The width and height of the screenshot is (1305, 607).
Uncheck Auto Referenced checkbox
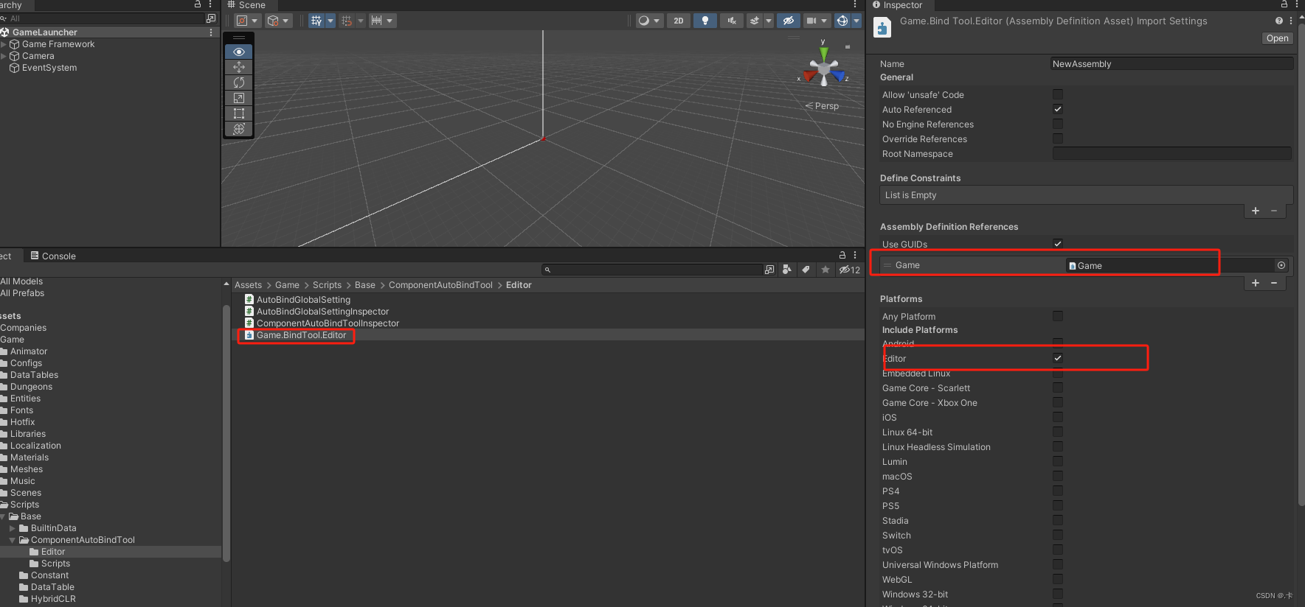coord(1058,109)
